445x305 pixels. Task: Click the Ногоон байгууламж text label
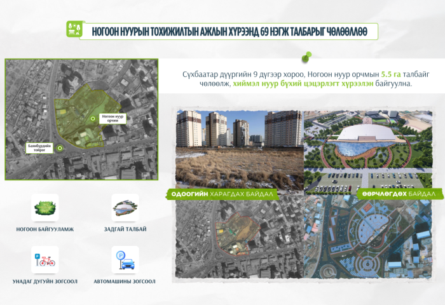(x=44, y=229)
